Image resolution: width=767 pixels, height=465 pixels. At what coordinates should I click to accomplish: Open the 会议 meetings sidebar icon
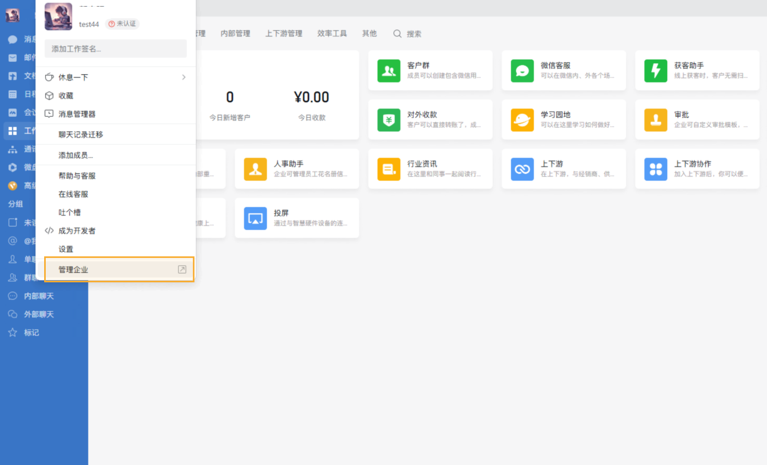click(13, 112)
